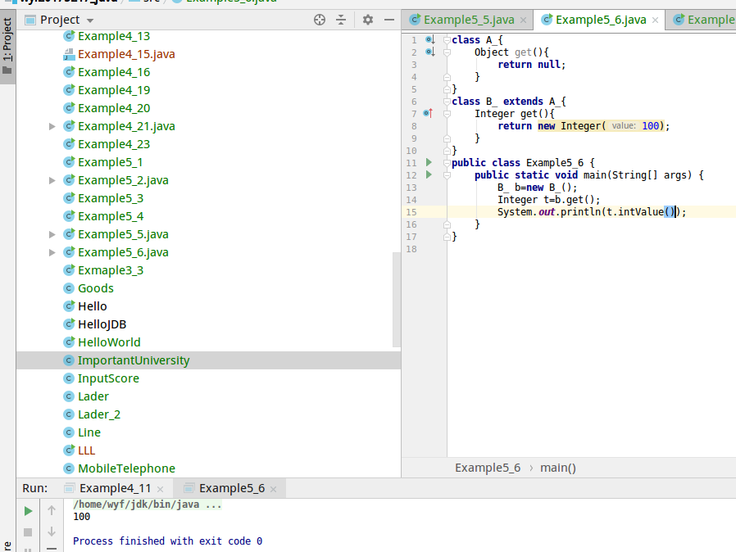Screen dimensions: 736x552
Task: Fold the get() method on line 2
Action: click(x=447, y=52)
